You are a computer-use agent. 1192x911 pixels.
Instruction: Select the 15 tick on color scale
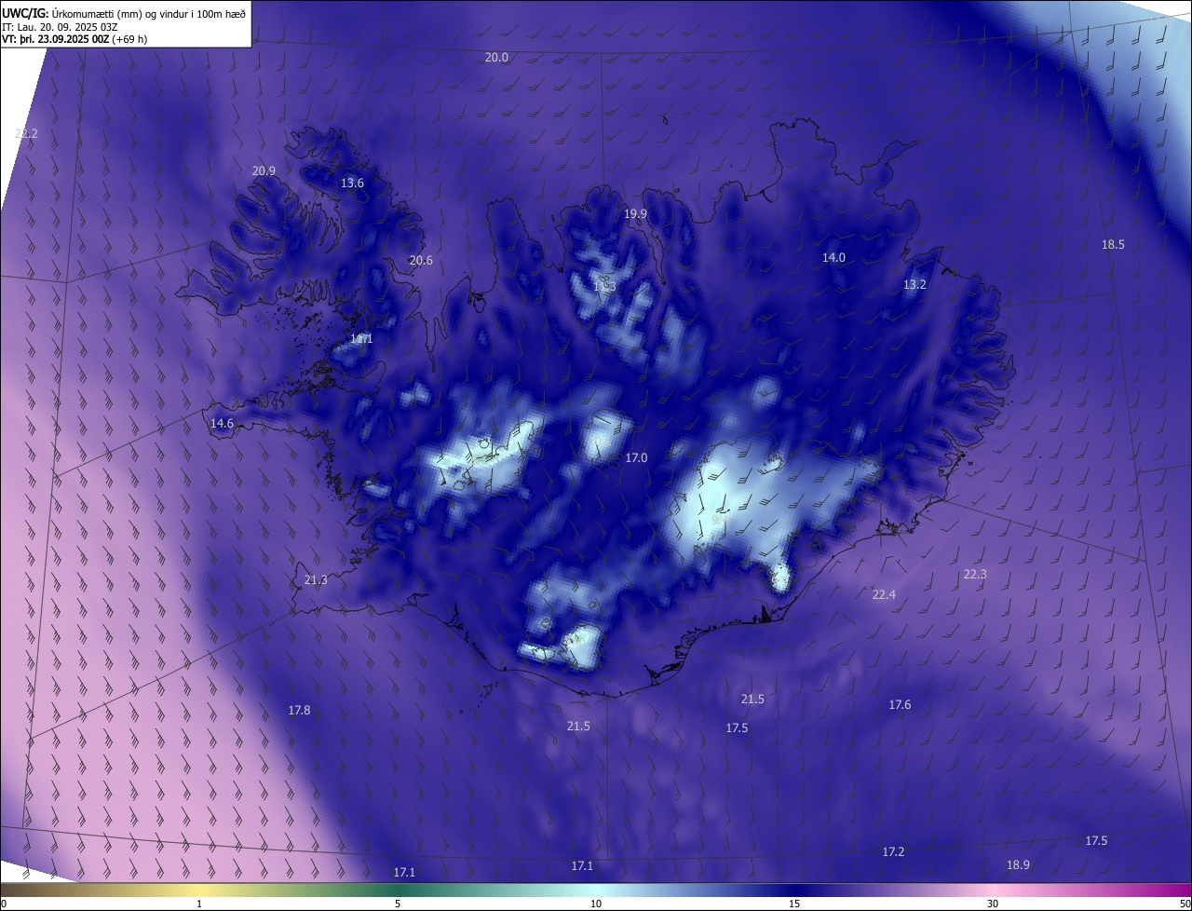(x=794, y=904)
